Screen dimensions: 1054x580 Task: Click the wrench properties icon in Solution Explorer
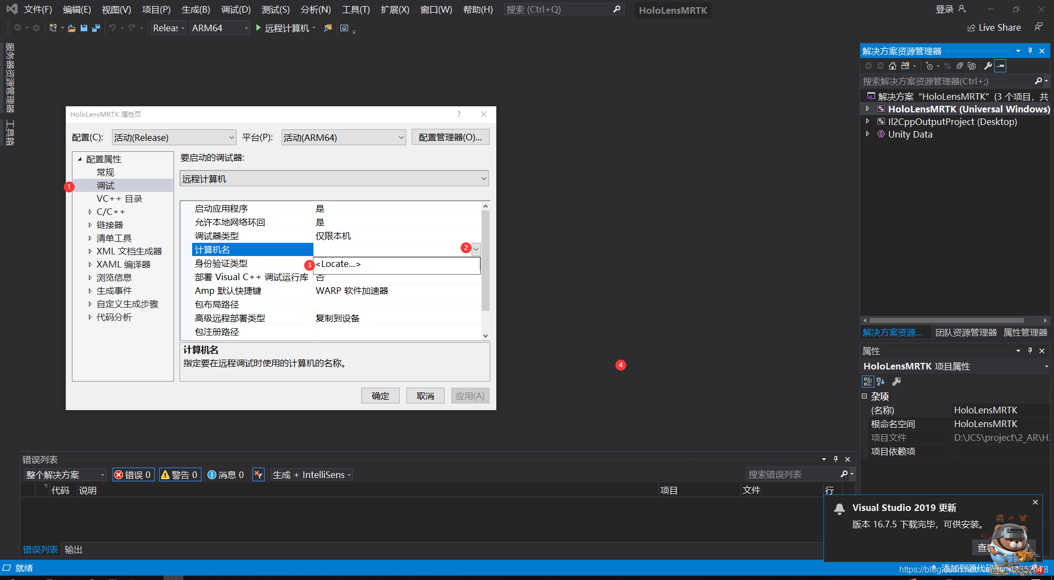pos(988,66)
